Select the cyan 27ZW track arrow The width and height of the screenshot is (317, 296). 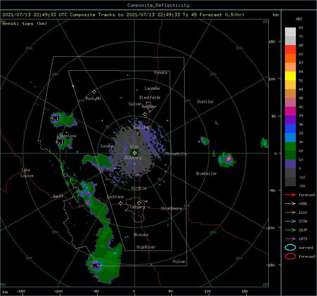(290, 221)
